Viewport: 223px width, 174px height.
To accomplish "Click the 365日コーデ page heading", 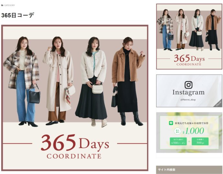I will [17, 15].
